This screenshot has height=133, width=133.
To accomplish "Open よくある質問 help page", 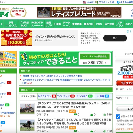I will click(x=127, y=2).
